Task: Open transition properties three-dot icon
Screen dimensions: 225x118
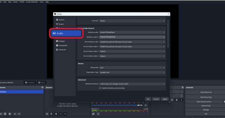Action: point(181,100)
